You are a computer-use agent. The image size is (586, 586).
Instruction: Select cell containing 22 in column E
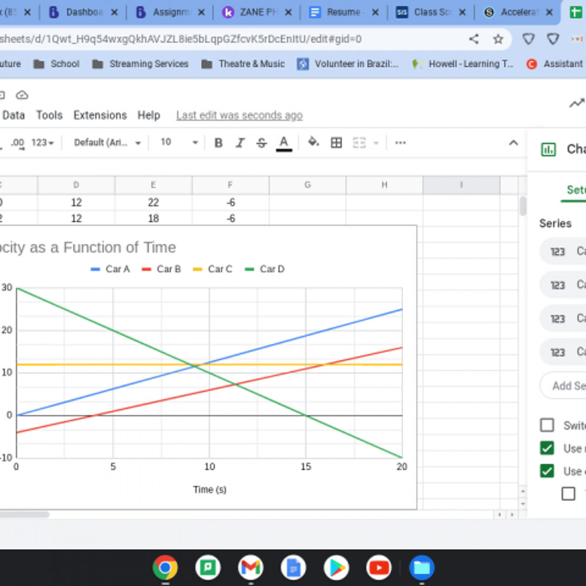(153, 203)
